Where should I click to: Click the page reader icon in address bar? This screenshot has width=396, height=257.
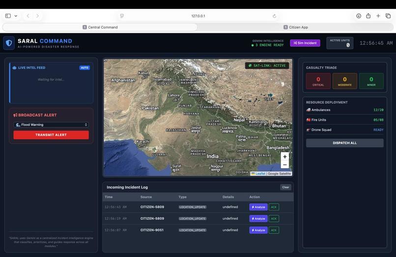click(122, 16)
